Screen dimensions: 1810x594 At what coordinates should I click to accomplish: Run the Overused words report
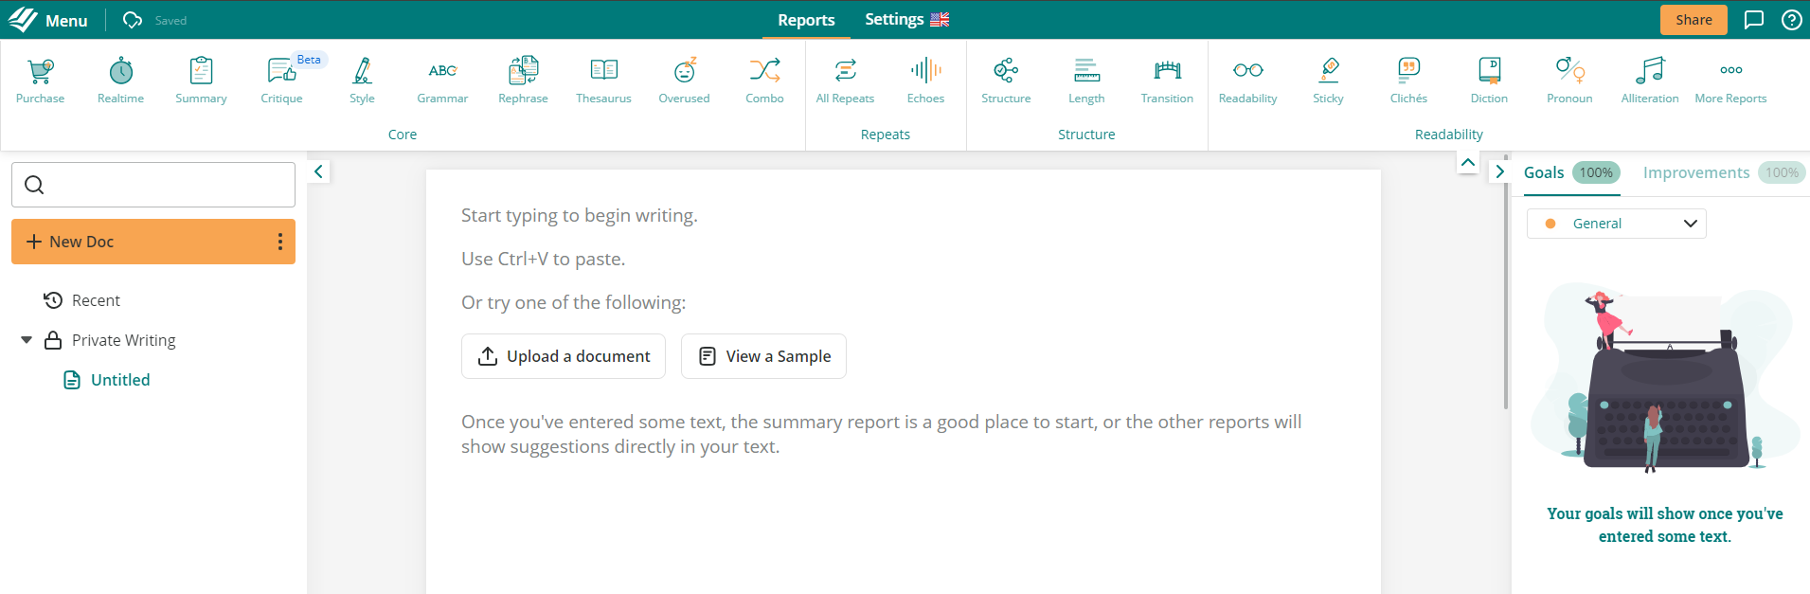(685, 81)
